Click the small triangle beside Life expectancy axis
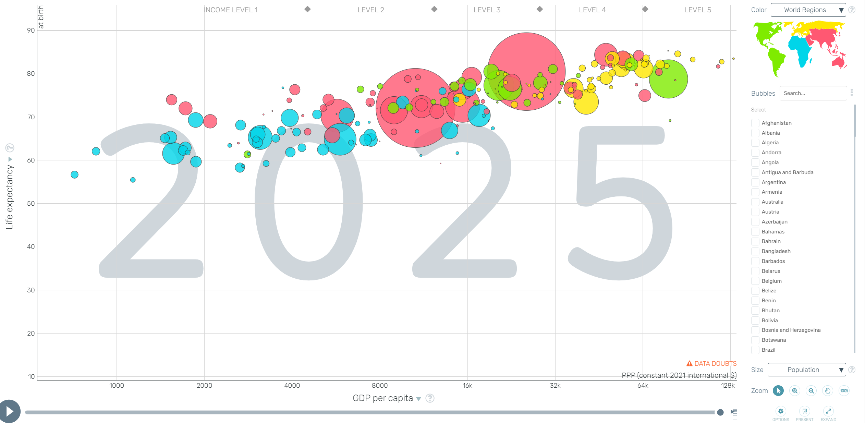This screenshot has width=865, height=423. click(10, 159)
